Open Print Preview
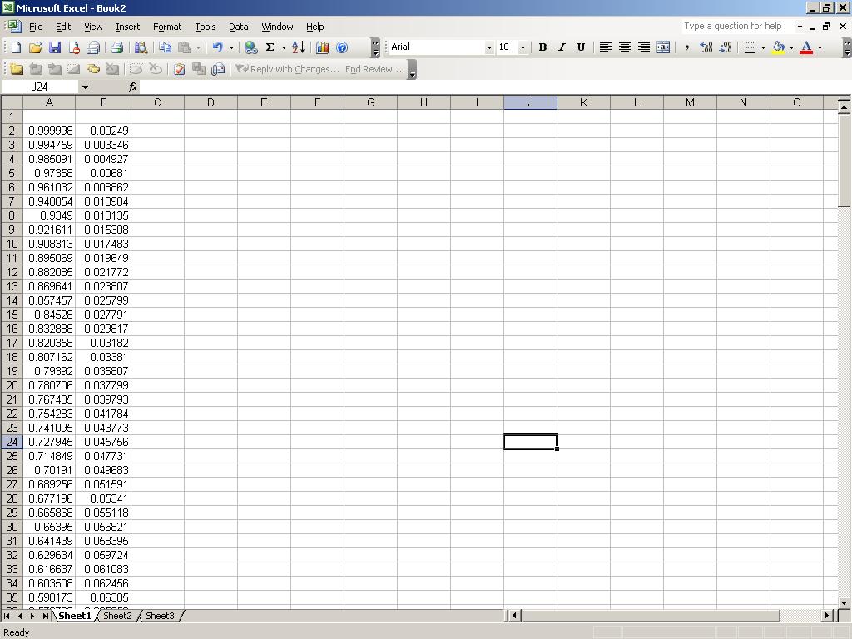The width and height of the screenshot is (852, 639). pos(141,47)
